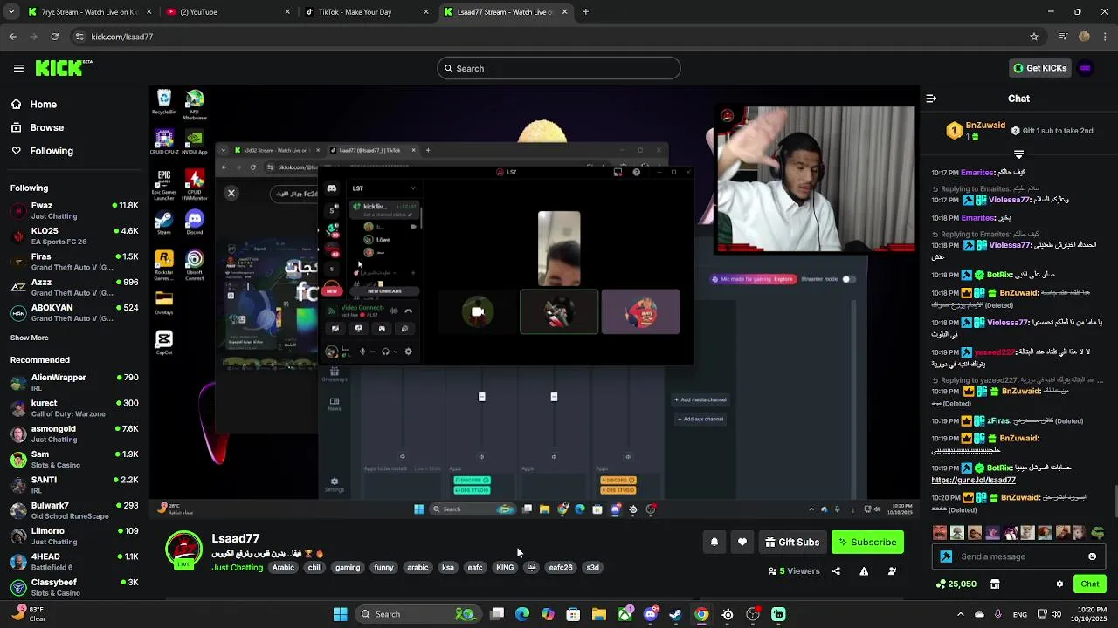Send message with the green Chat button

[1090, 584]
